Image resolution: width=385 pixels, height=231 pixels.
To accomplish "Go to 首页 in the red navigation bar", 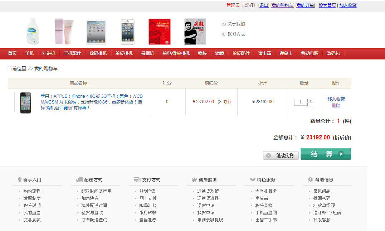I will 12,53.
